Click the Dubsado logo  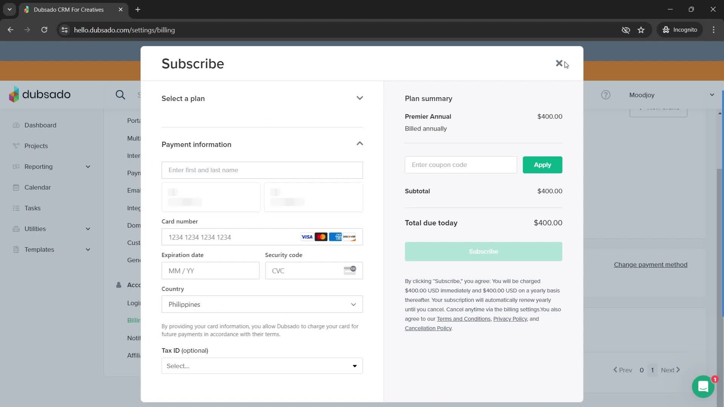[40, 94]
